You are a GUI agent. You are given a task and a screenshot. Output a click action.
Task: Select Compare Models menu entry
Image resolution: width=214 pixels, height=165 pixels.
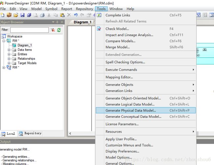coord(146,41)
